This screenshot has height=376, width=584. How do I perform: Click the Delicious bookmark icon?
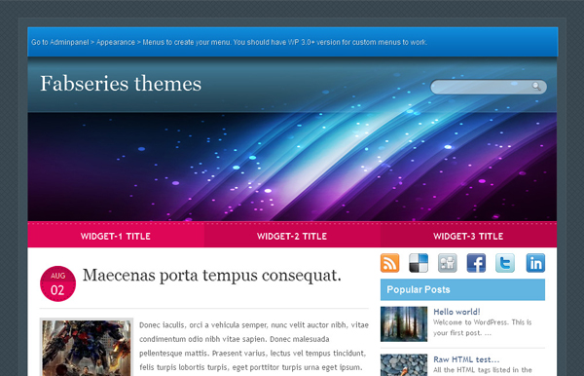point(419,263)
